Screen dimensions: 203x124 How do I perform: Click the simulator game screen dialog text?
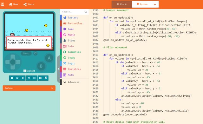coord(27,41)
